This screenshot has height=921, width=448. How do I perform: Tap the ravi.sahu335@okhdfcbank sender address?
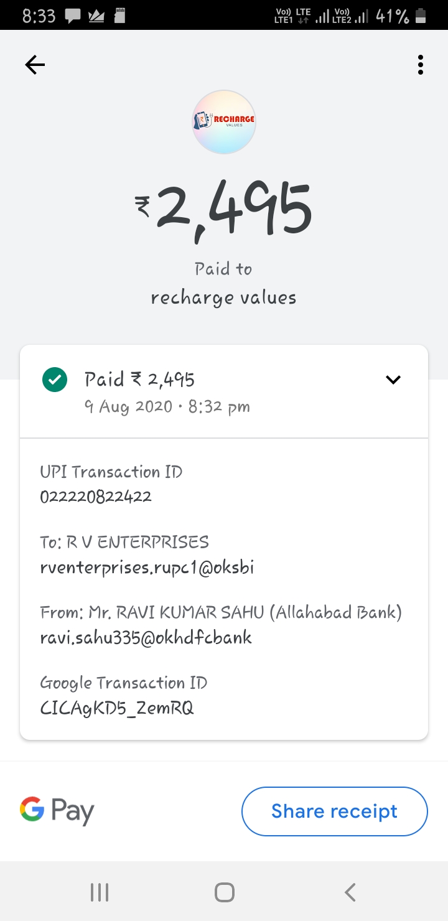click(x=146, y=638)
